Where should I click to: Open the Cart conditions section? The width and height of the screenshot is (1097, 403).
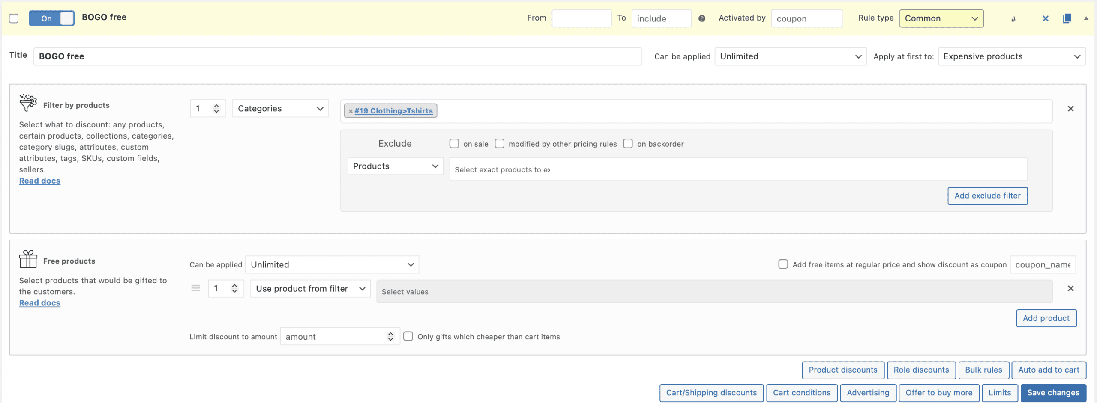coord(801,393)
